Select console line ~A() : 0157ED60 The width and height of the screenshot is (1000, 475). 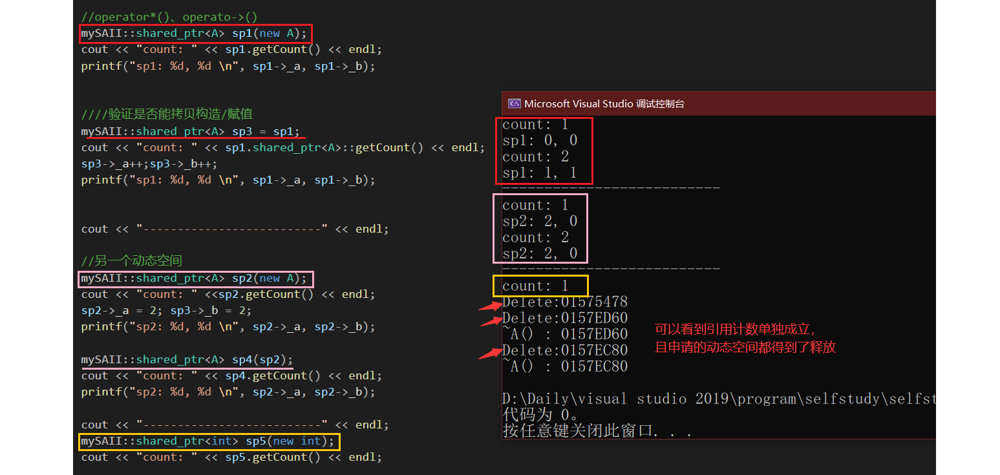point(565,334)
